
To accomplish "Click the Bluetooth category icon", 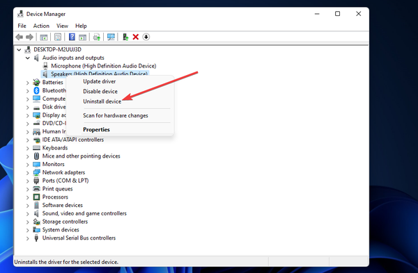I will 36,90.
